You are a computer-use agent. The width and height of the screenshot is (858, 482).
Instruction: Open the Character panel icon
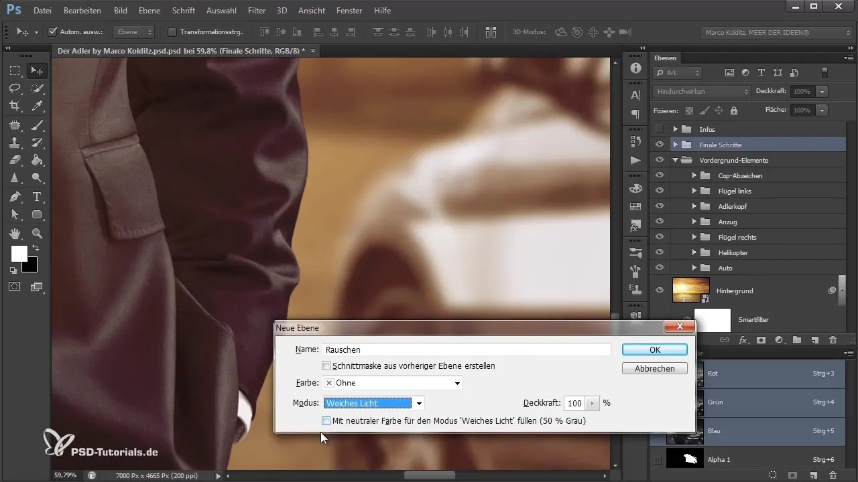click(x=635, y=96)
